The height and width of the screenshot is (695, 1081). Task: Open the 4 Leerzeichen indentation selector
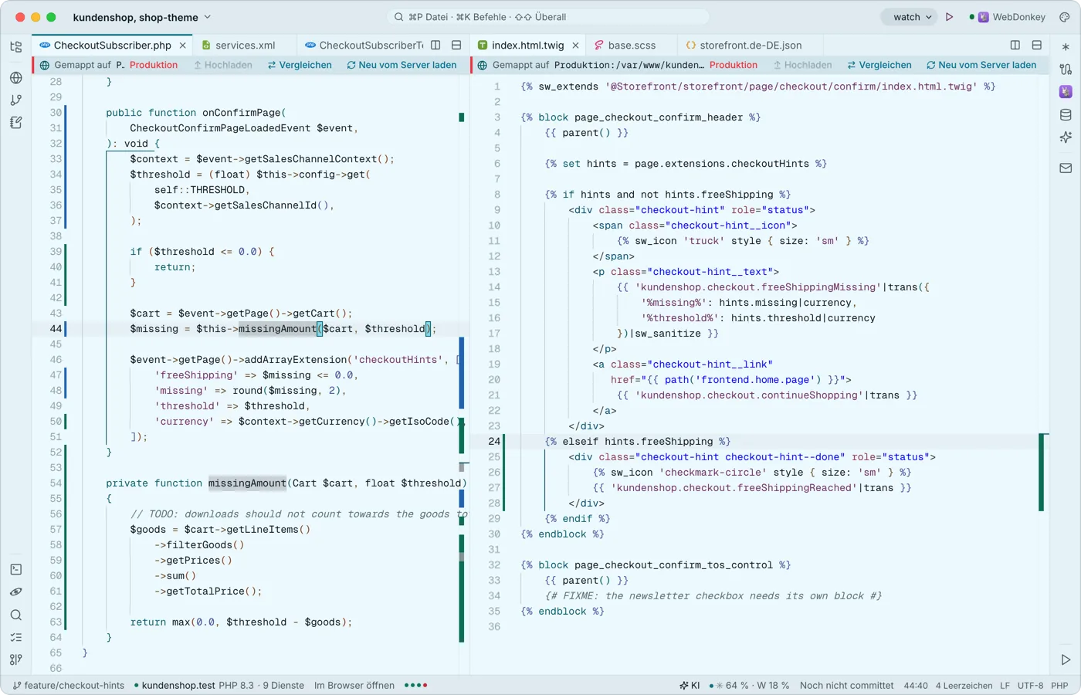point(964,685)
